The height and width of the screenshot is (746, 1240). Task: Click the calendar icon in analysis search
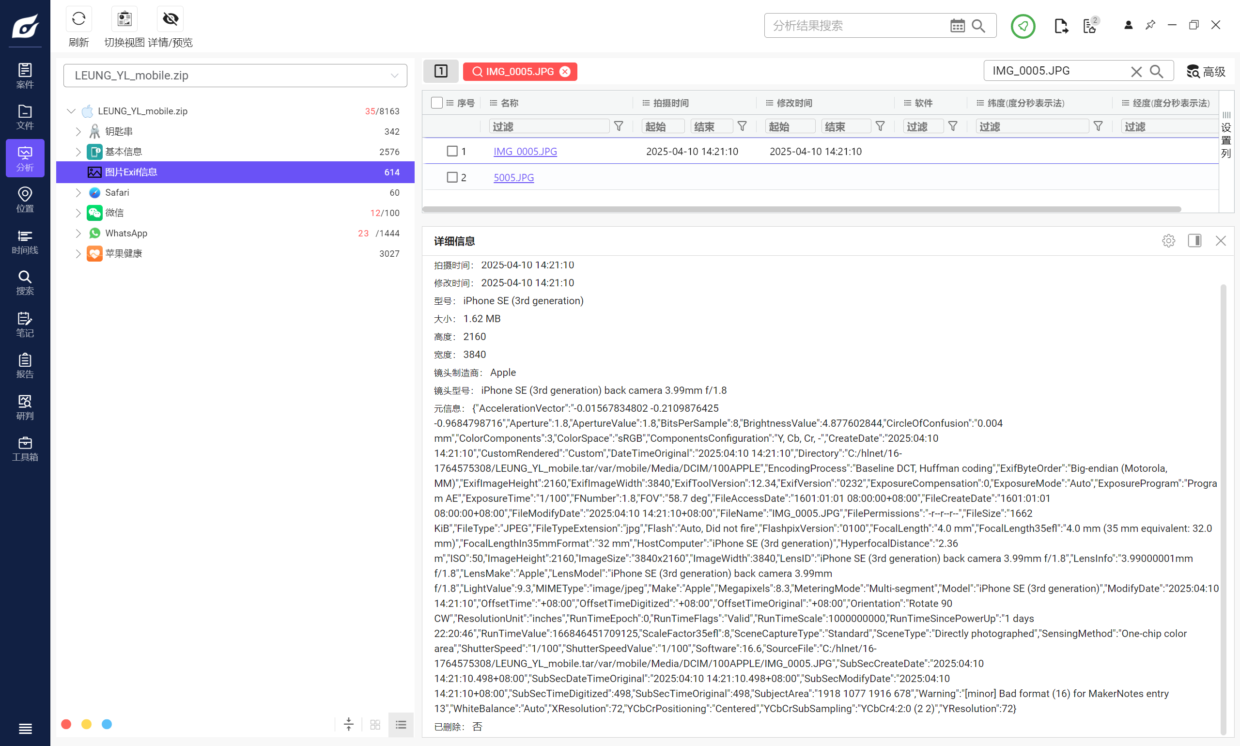point(957,26)
